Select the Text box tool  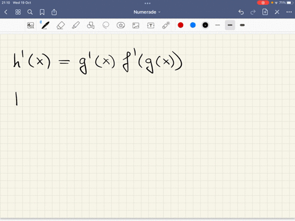[151, 25]
